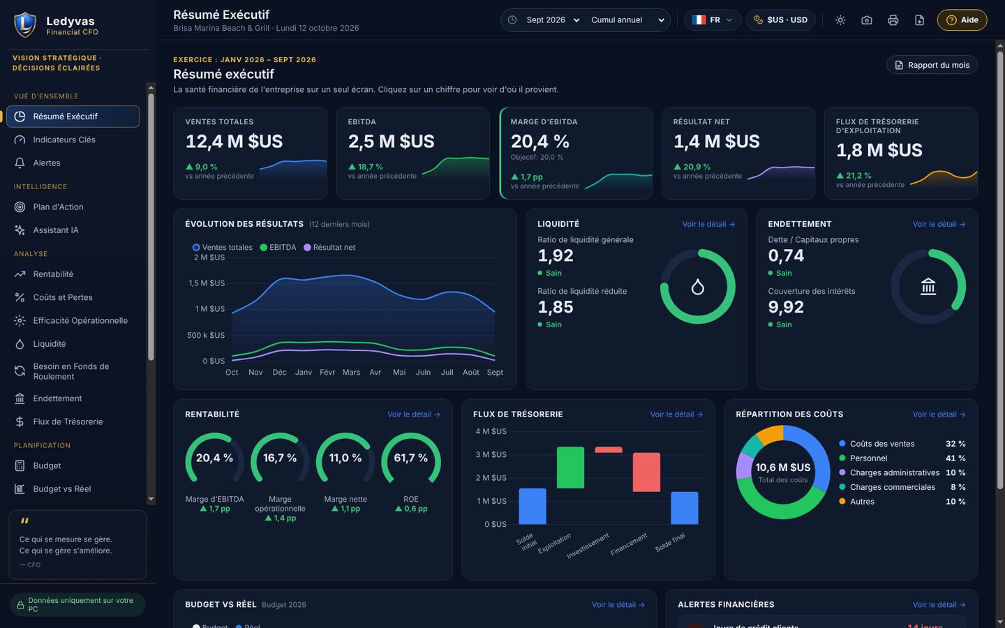The height and width of the screenshot is (628, 1005).
Task: Click the sidebar scroll down arrow
Action: click(151, 500)
